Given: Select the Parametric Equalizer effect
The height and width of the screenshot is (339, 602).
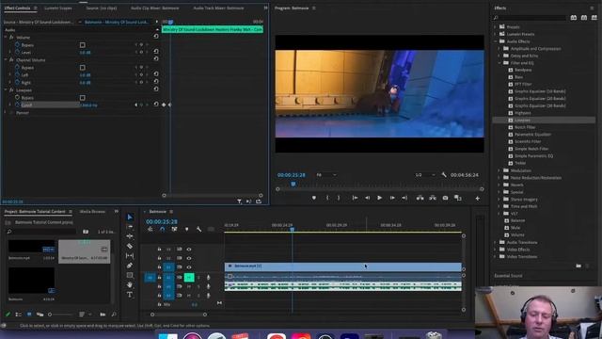Looking at the screenshot, I should click(x=532, y=134).
